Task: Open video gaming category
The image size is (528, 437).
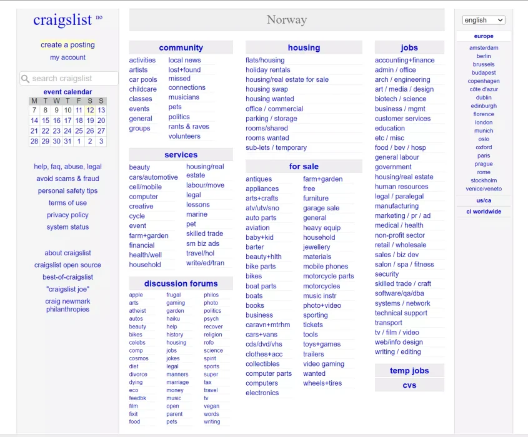Action: click(324, 364)
